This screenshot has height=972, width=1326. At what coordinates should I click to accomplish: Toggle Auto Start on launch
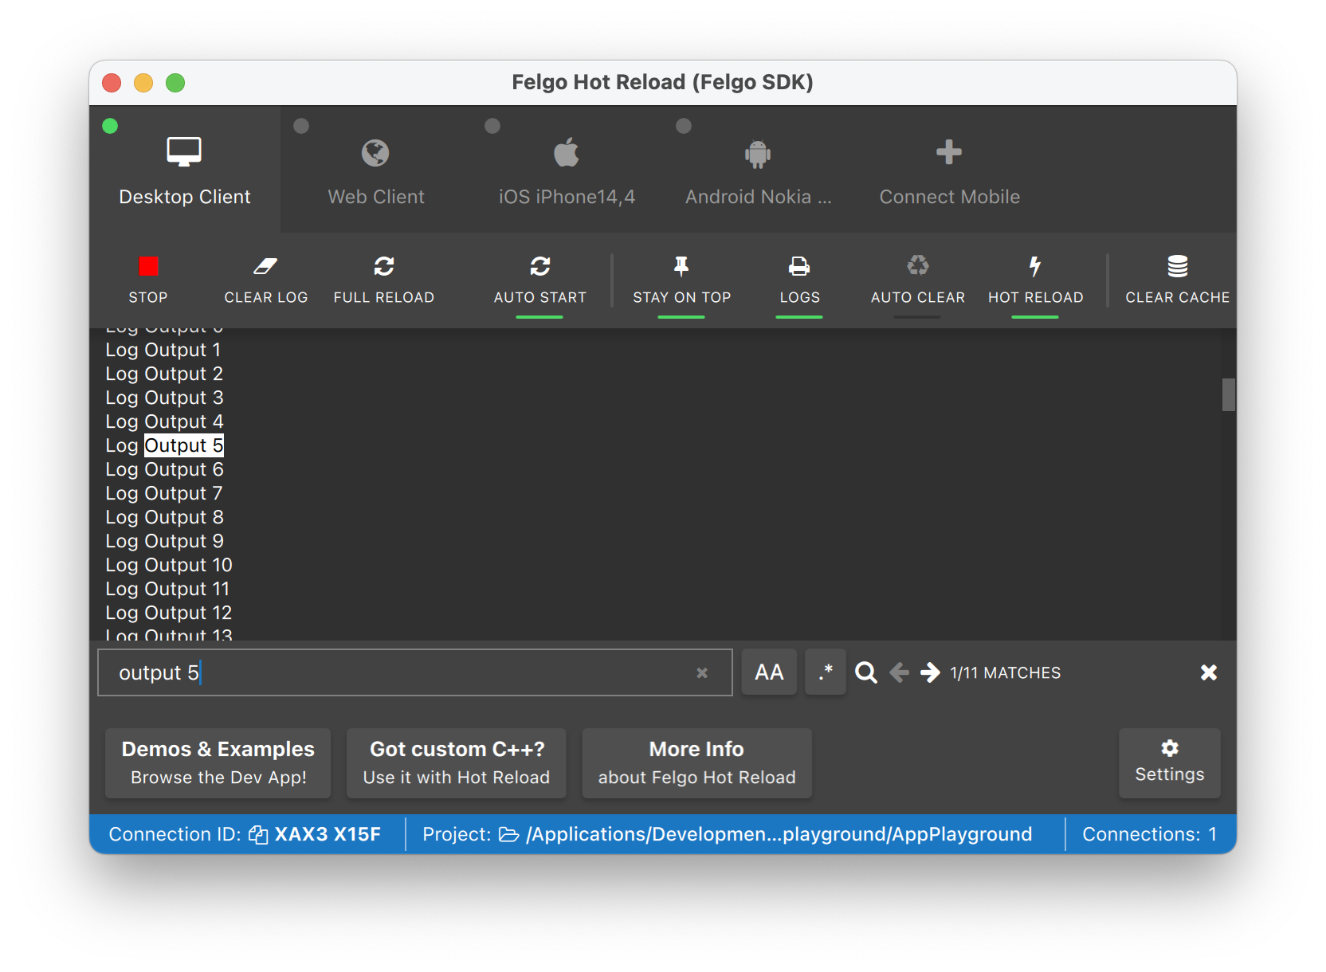click(539, 279)
